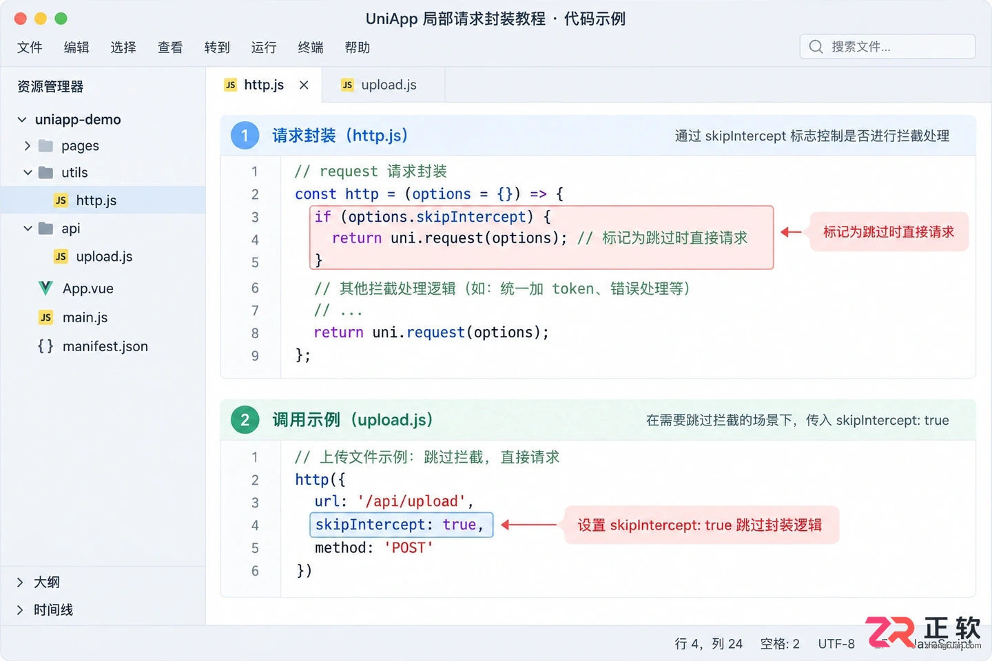
Task: Click the search magnifier icon
Action: [816, 47]
